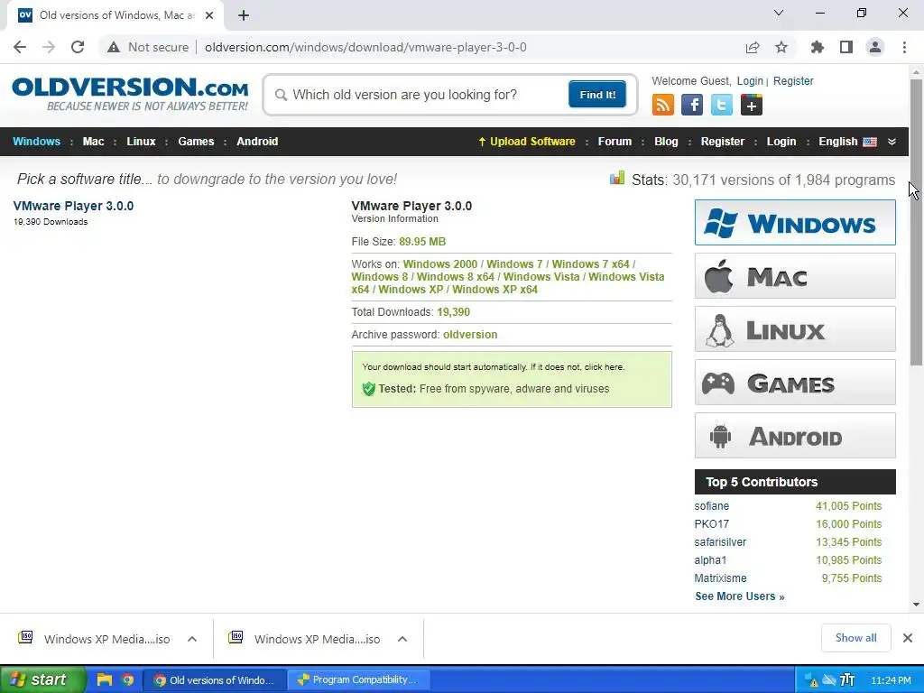
Task: Close the downloads bar
Action: pyautogui.click(x=908, y=638)
